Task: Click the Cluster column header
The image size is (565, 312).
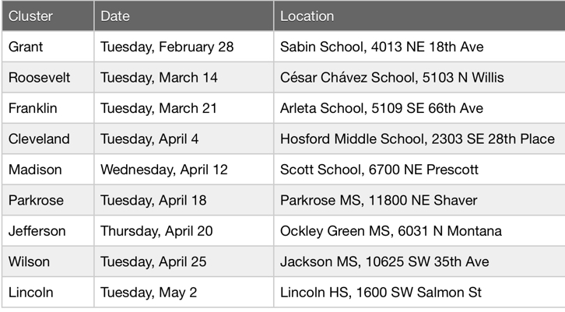Action: point(48,16)
